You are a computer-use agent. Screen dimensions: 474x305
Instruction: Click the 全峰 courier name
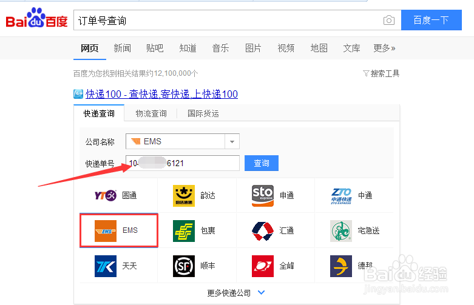(286, 266)
